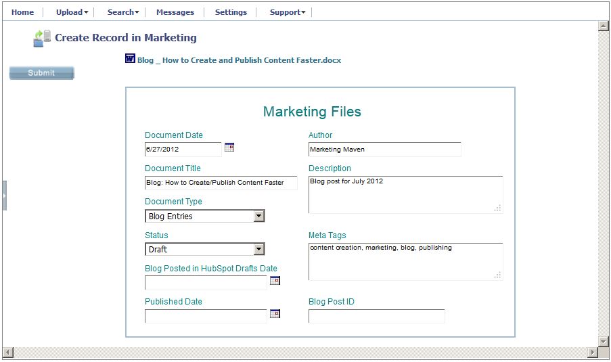Click the Description resize grip
611x362 pixels.
[497, 208]
